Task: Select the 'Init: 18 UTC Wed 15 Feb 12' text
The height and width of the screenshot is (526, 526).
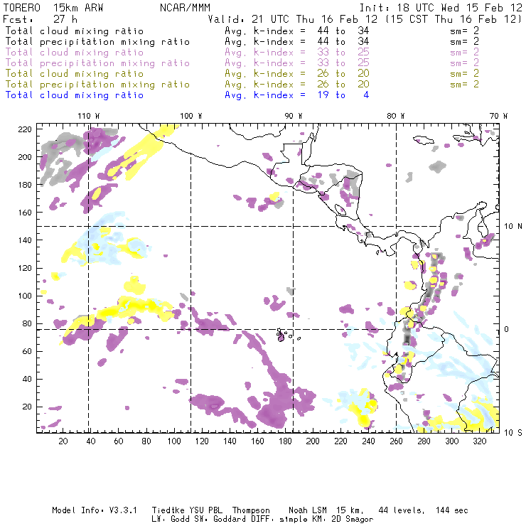Action: [441, 8]
